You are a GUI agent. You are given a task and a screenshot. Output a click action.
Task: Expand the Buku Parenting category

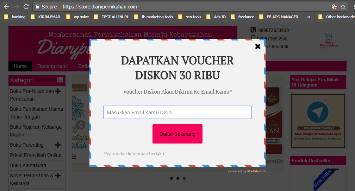point(58,145)
